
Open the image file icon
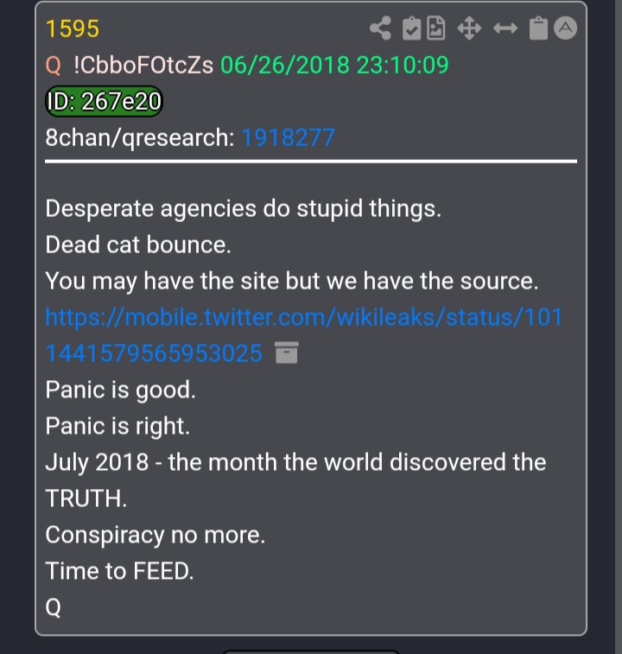(x=436, y=29)
